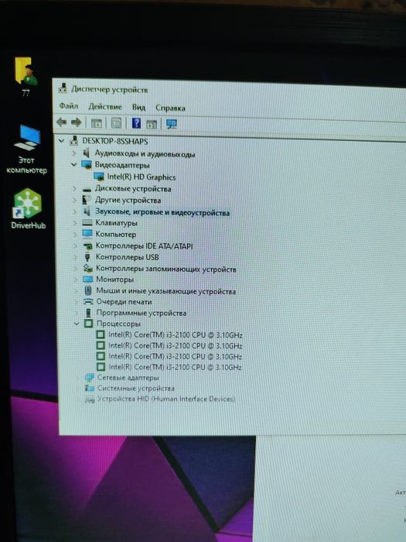
Task: Click the blue Help question-mark toolbar icon
Action: click(x=136, y=123)
